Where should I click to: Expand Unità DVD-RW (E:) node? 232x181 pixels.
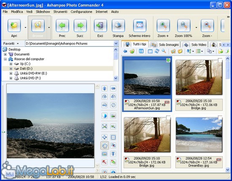(11, 73)
